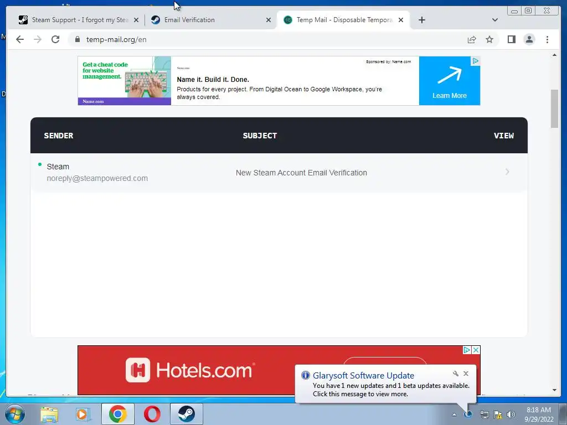
Task: Open the Chrome profile avatar menu
Action: click(x=529, y=39)
